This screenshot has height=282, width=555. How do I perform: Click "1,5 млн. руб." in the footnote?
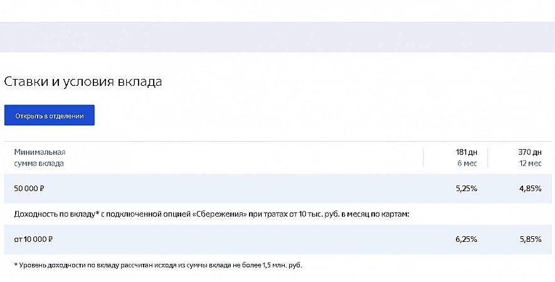[x=280, y=266]
